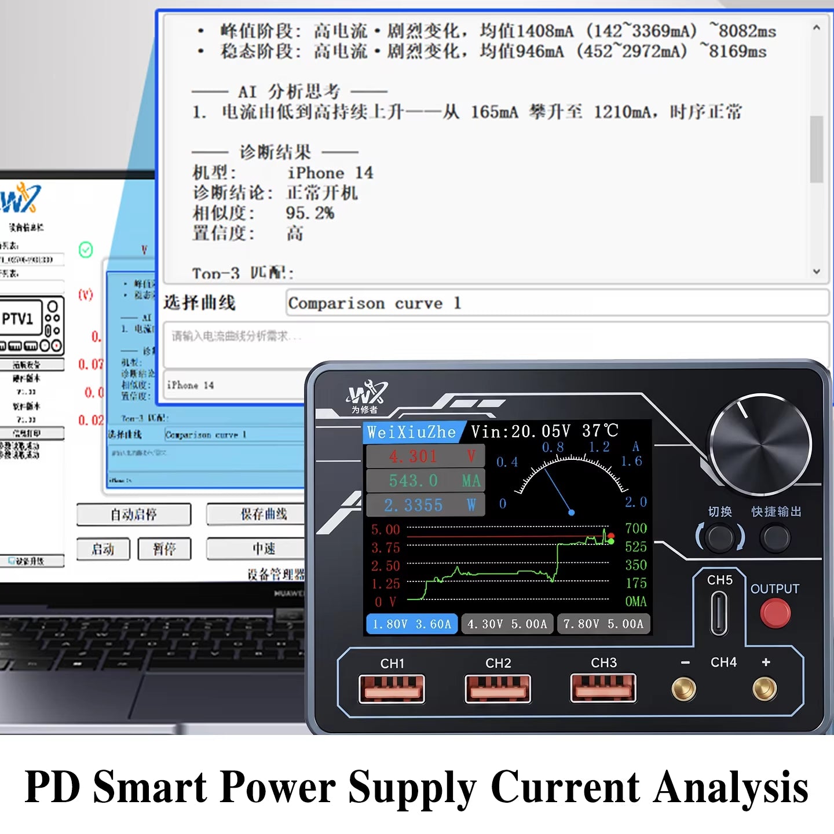Click the CH4 negative terminal
The width and height of the screenshot is (834, 834).
684,689
